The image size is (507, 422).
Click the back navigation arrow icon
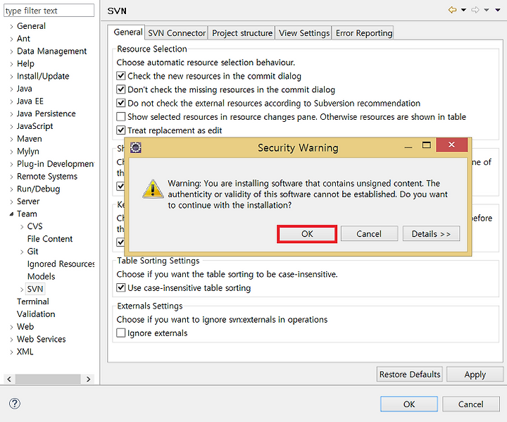[452, 10]
